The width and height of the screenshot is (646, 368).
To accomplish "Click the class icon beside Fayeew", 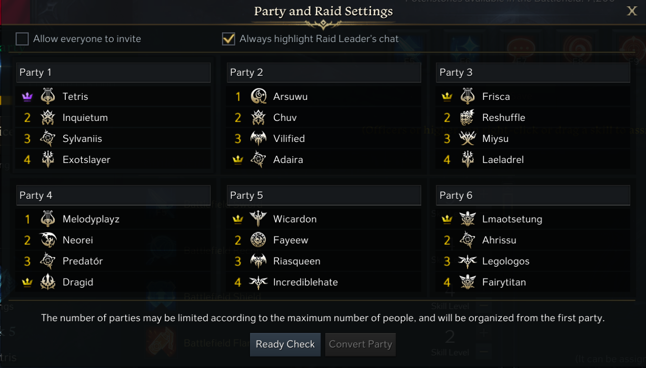I will [259, 240].
